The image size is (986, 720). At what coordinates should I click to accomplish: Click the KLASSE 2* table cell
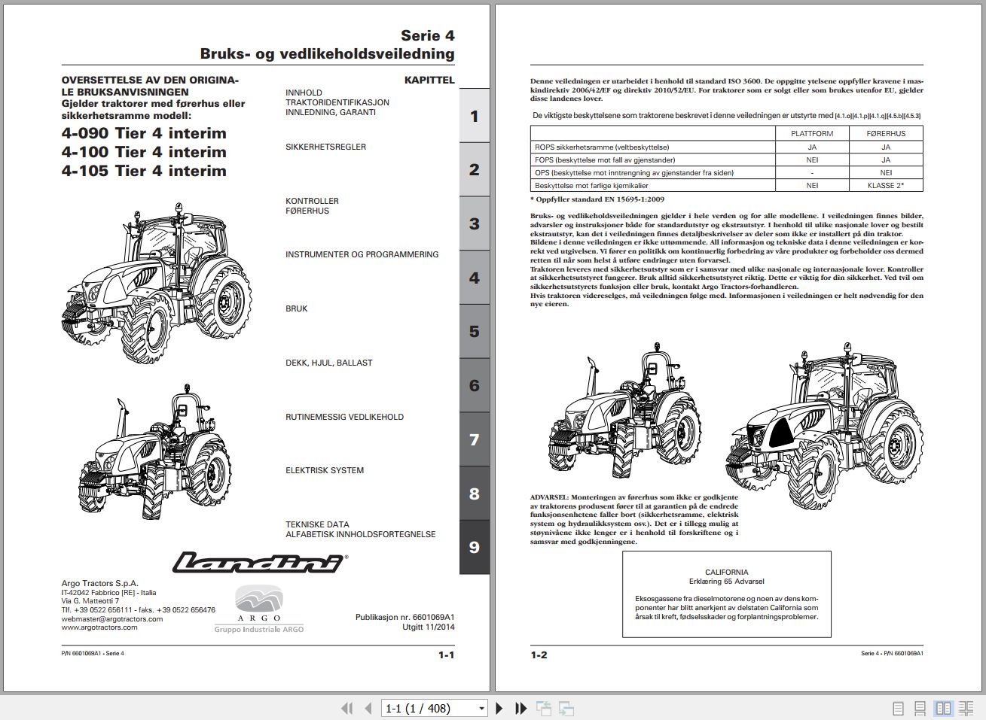click(x=886, y=185)
